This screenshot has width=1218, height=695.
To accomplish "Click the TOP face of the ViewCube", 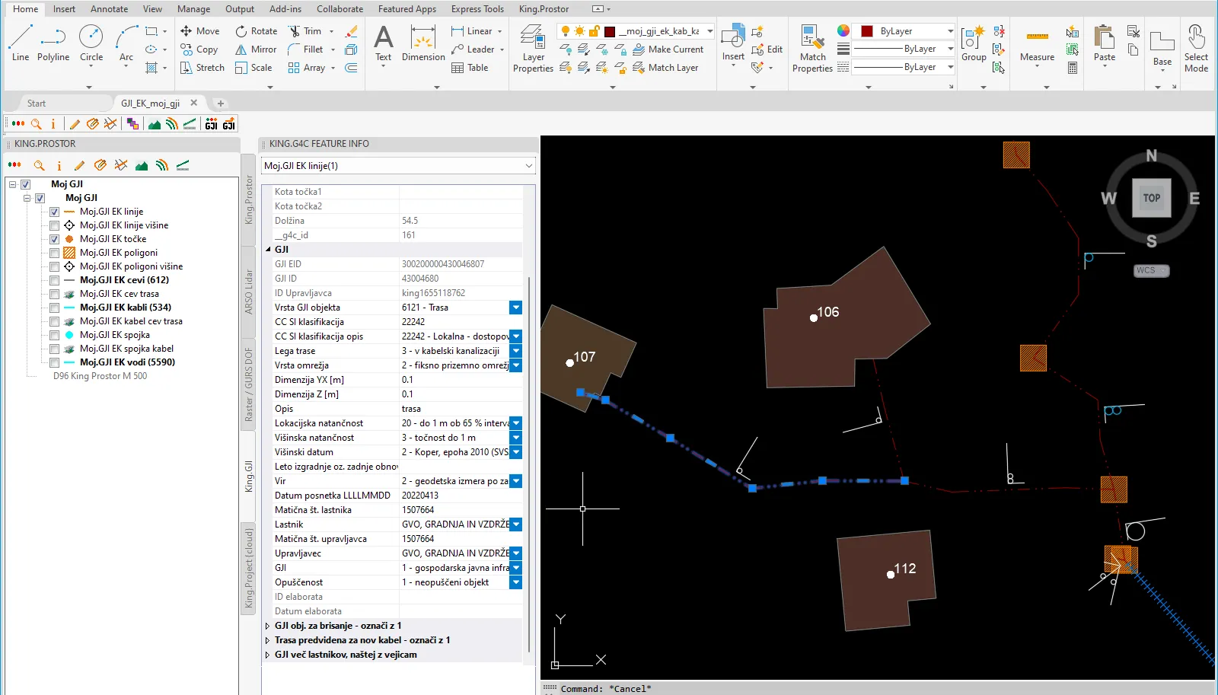I will 1151,198.
